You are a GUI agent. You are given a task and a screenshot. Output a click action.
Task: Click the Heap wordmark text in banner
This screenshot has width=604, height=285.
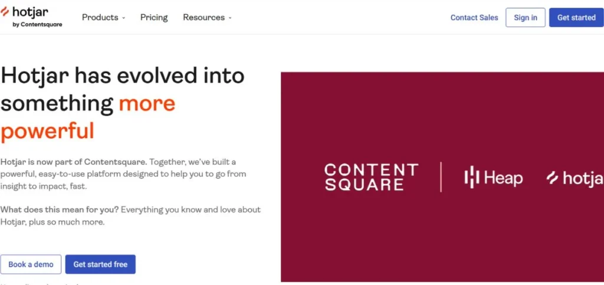[503, 178]
